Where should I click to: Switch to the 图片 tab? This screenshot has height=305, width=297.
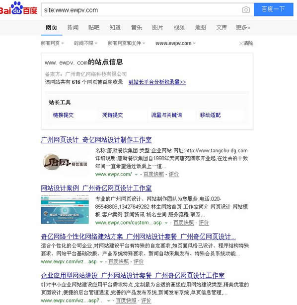coord(157,28)
